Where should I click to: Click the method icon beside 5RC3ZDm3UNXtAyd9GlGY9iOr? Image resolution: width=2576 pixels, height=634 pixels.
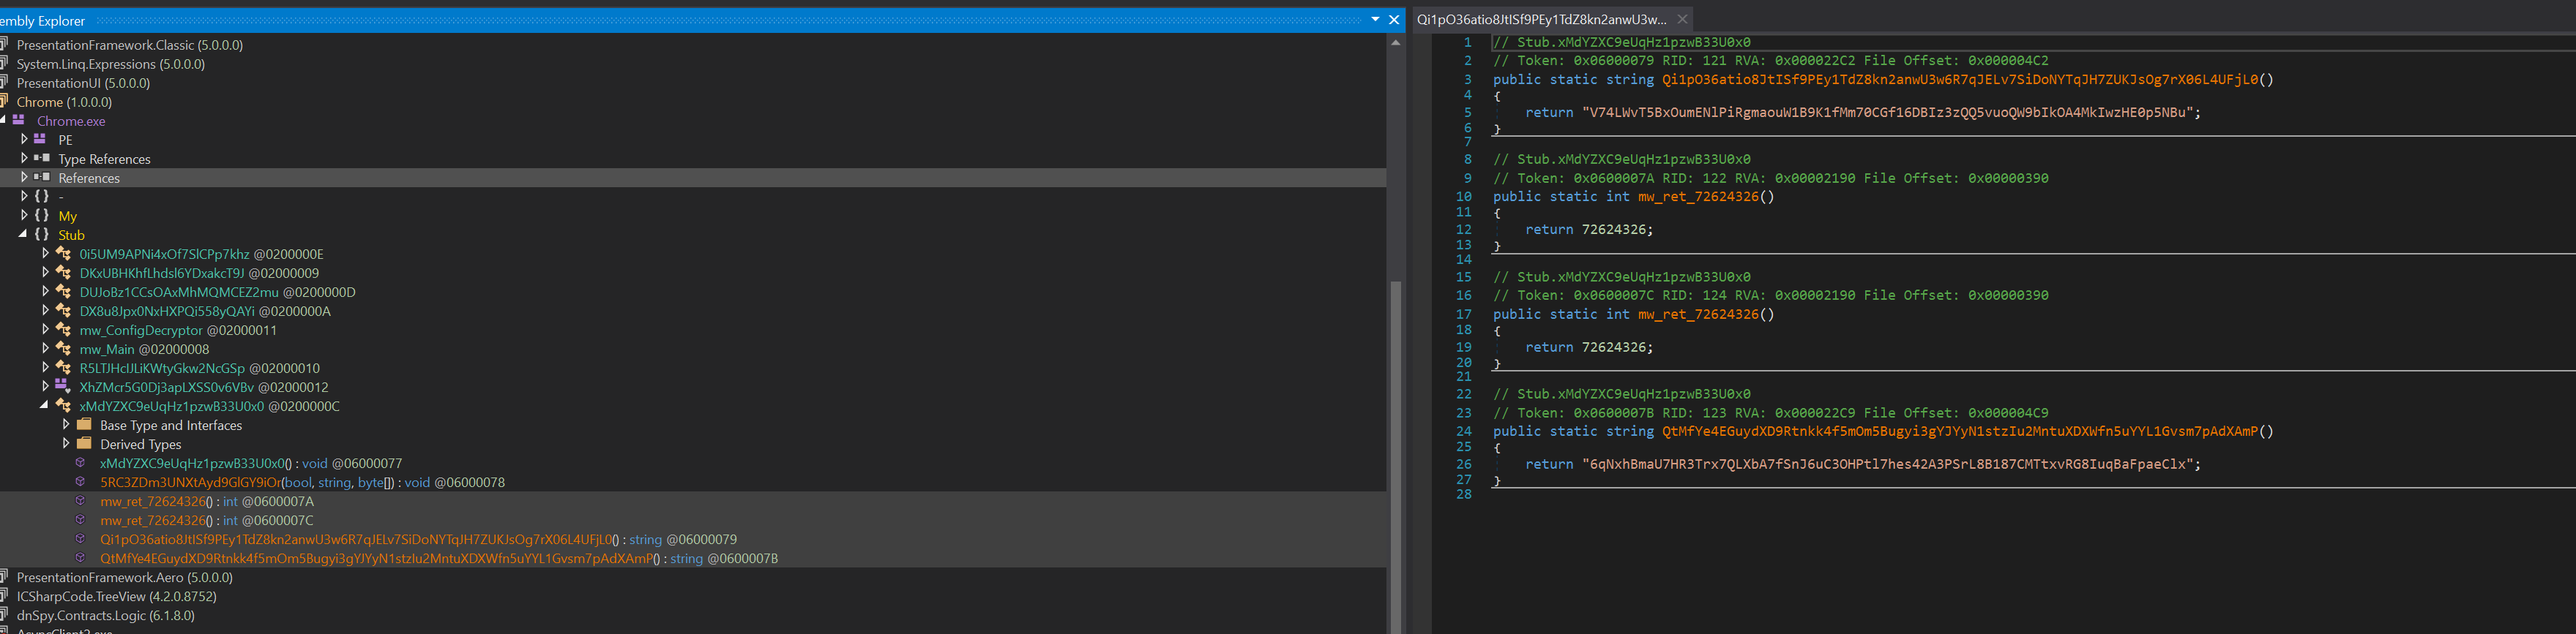tap(81, 482)
